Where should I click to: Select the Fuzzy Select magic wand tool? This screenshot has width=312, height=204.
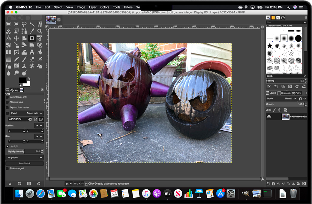point(32,24)
